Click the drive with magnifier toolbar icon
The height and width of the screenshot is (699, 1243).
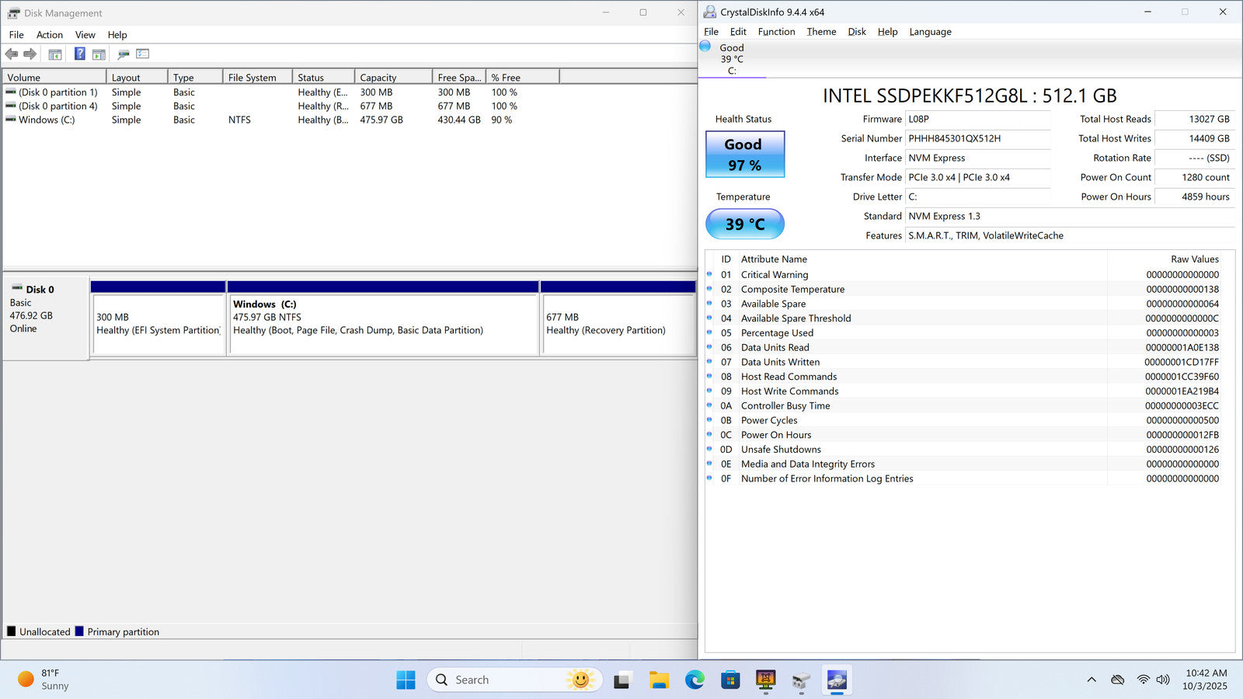click(123, 54)
